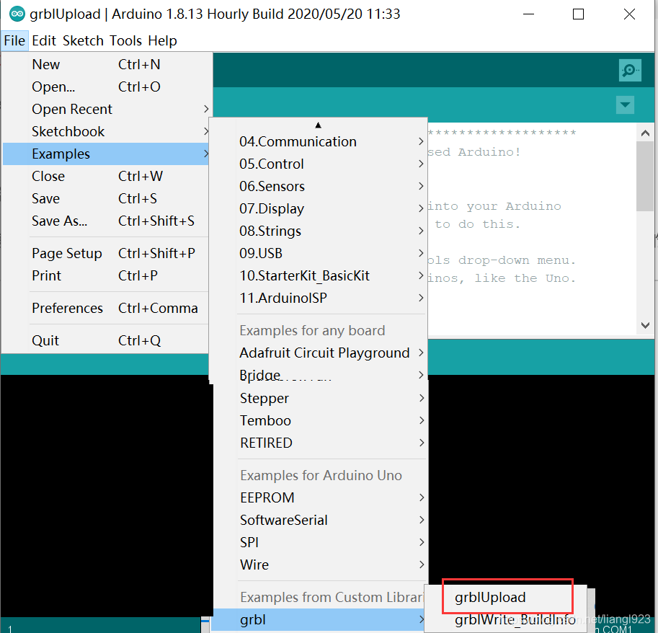Screen dimensions: 658x633
Task: Choose Open... from File menu
Action: [x=106, y=87]
